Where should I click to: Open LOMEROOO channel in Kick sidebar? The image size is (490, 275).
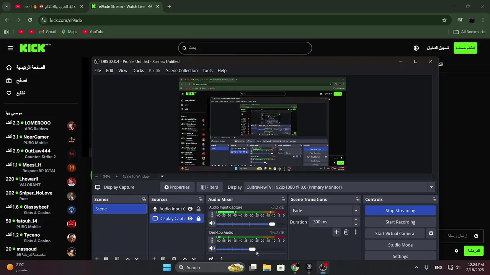pos(40,126)
